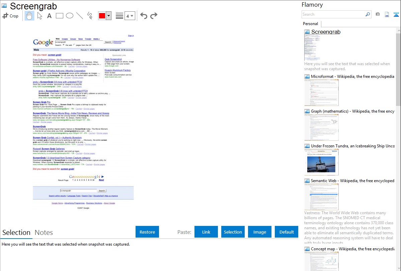Open the Semantic Web snapshot entry
401x271 pixels.
pyautogui.click(x=352, y=180)
